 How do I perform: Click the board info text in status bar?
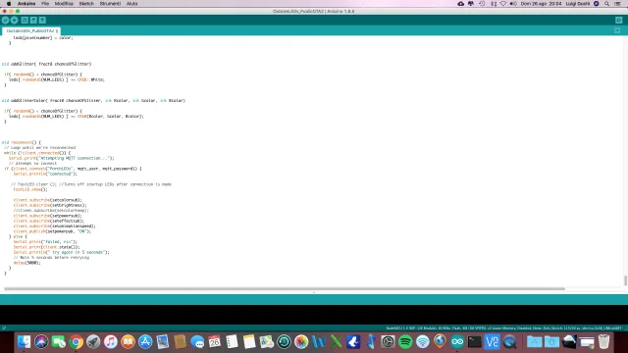[x=503, y=328]
